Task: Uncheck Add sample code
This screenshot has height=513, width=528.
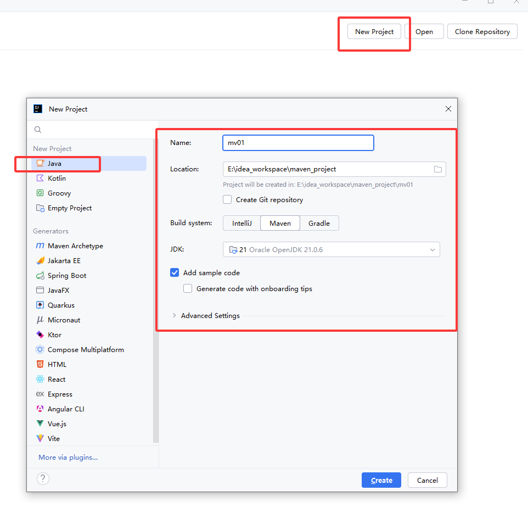Action: pos(175,272)
